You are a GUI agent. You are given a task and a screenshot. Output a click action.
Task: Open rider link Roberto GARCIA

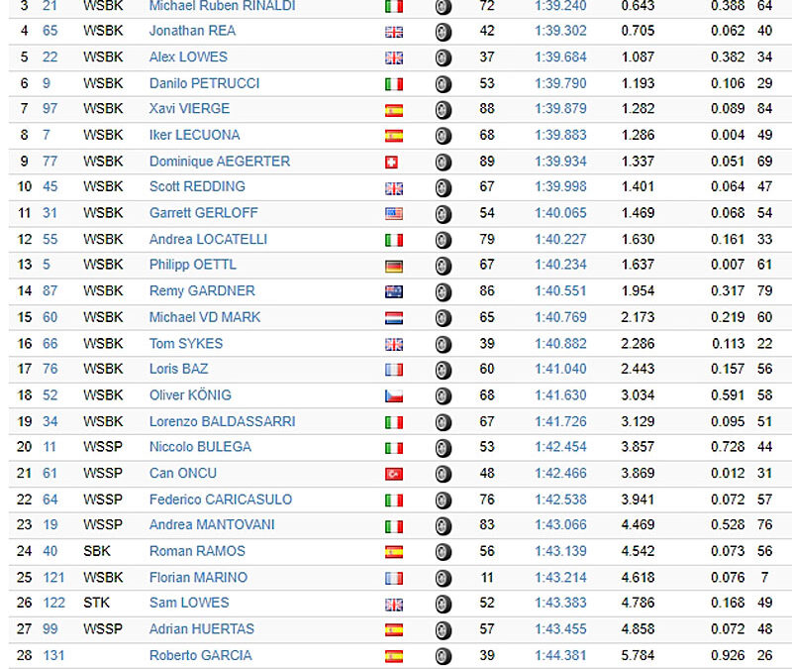coord(201,655)
